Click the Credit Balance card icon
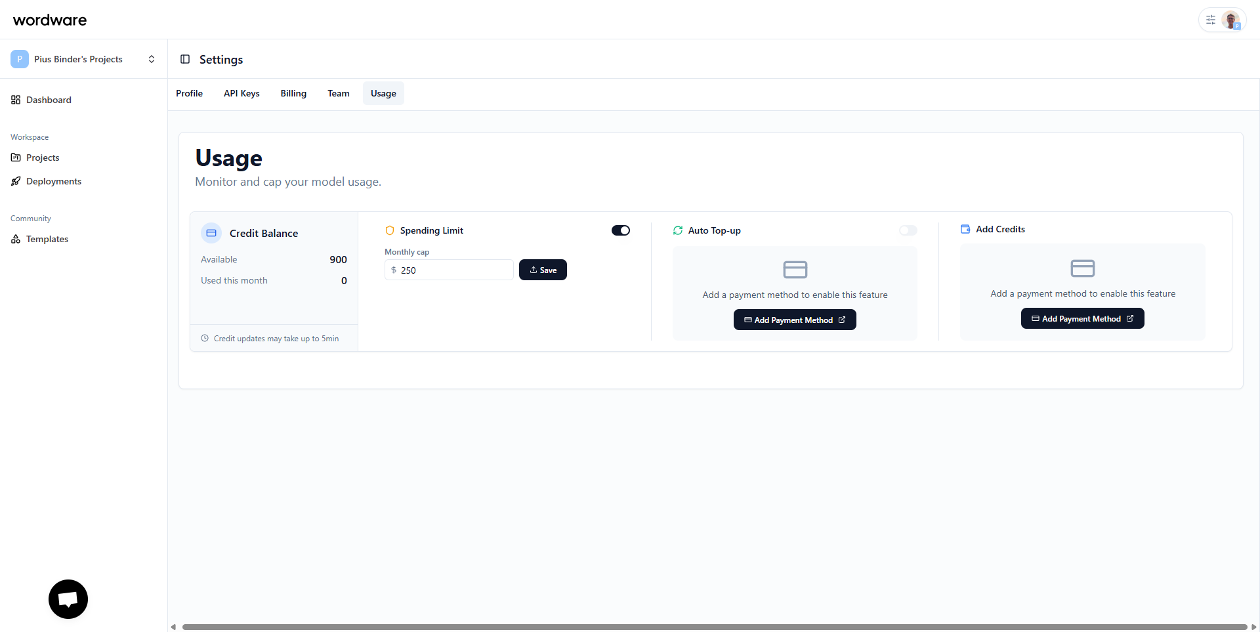The height and width of the screenshot is (632, 1260). 211,233
